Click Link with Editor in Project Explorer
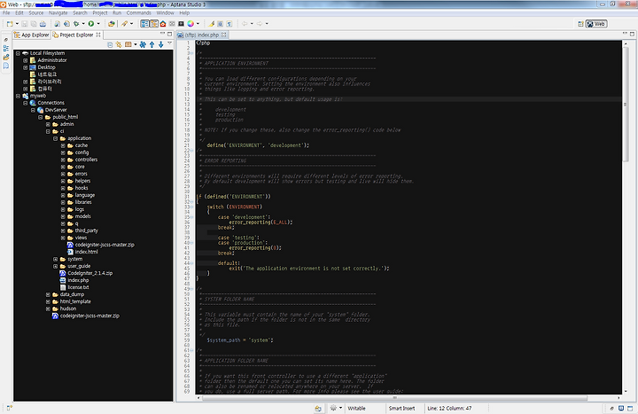 click(x=119, y=45)
